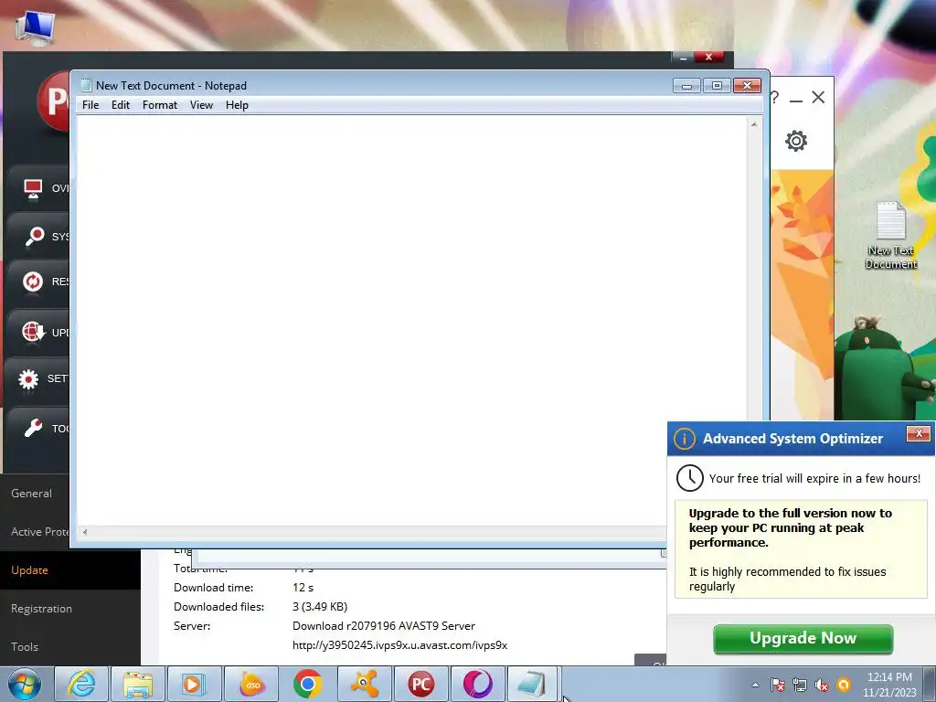
Task: Switch to Notepad taskbar button
Action: [533, 684]
